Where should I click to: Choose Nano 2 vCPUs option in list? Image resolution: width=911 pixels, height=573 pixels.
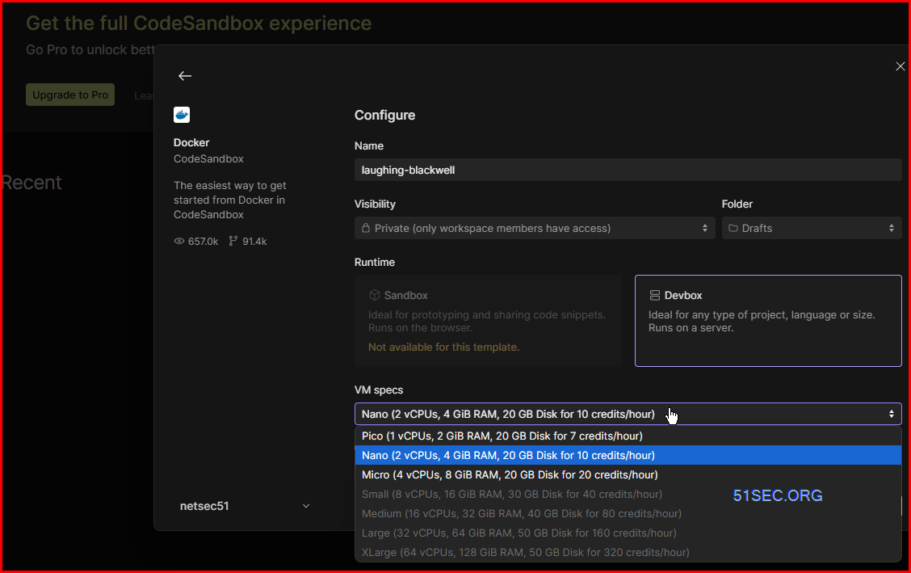coord(628,455)
